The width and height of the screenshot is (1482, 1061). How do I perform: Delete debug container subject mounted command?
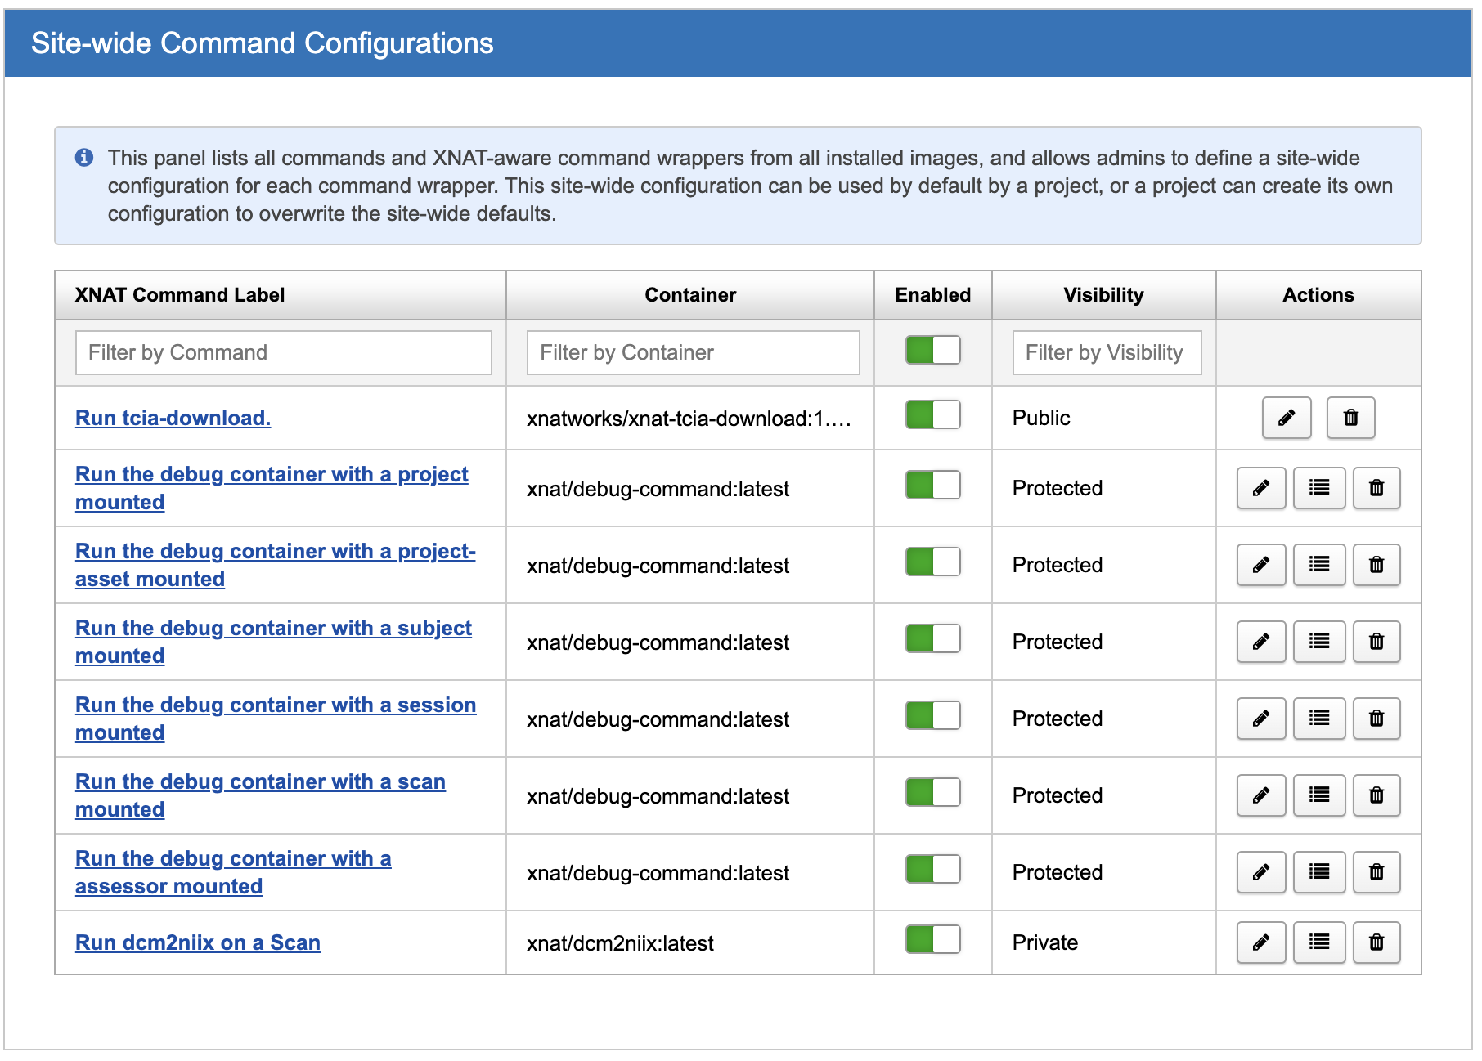1376,642
